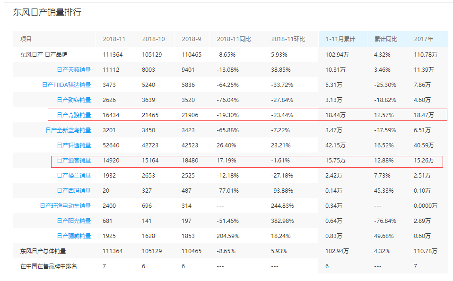This screenshot has width=453, height=281.
Task: Open the 日产TIIDA骐达销量 link
Action: coord(67,85)
